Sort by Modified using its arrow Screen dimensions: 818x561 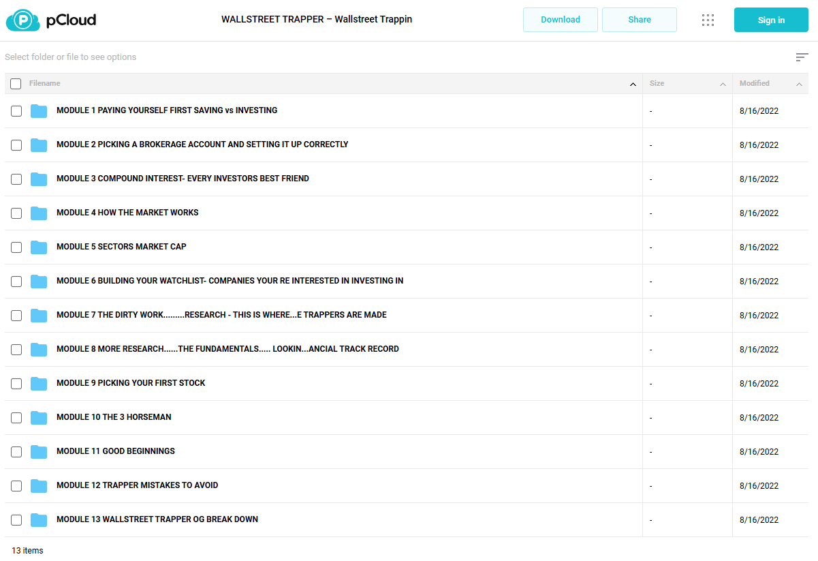click(799, 85)
